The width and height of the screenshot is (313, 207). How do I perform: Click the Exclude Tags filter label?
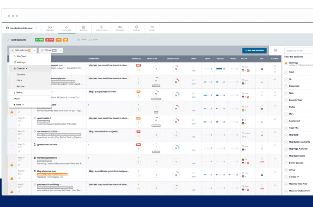click(295, 100)
